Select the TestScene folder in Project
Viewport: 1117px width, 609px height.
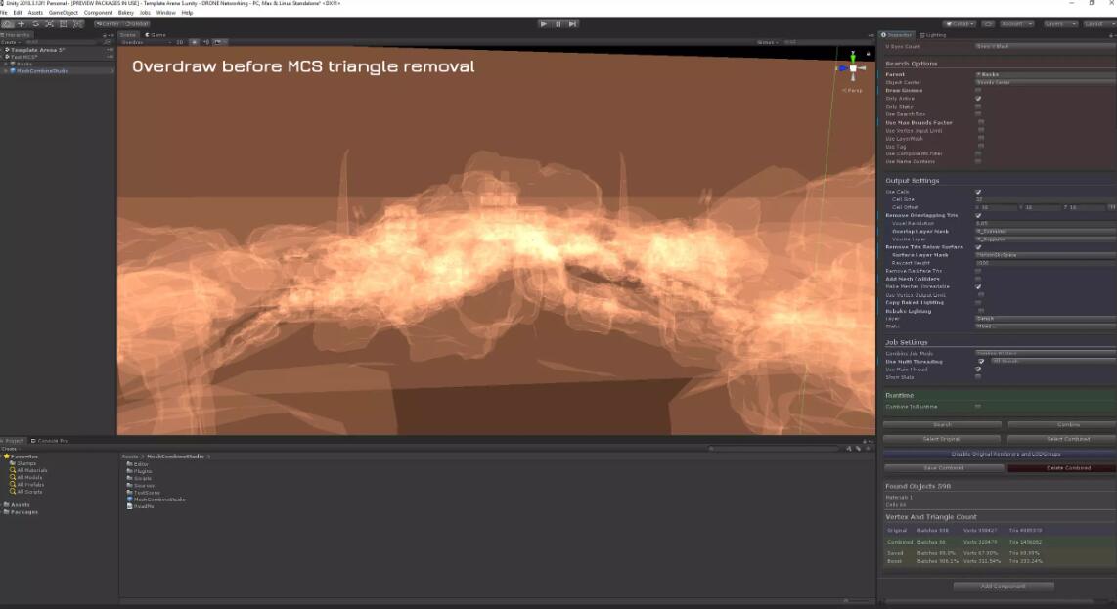pyautogui.click(x=146, y=493)
